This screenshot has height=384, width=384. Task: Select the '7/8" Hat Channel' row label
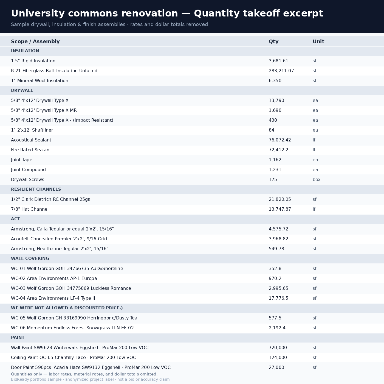30,209
